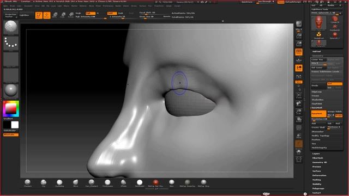Expand the SubTool section
The image size is (349, 196).
tap(316, 51)
